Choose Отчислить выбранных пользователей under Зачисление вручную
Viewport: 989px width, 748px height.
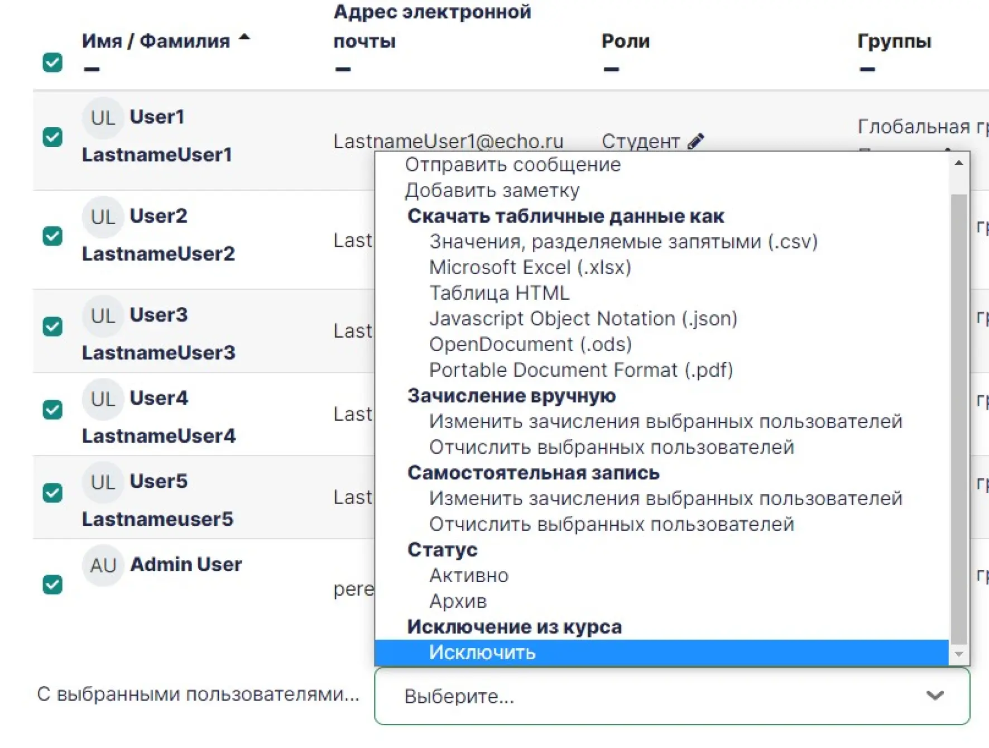pyautogui.click(x=661, y=447)
